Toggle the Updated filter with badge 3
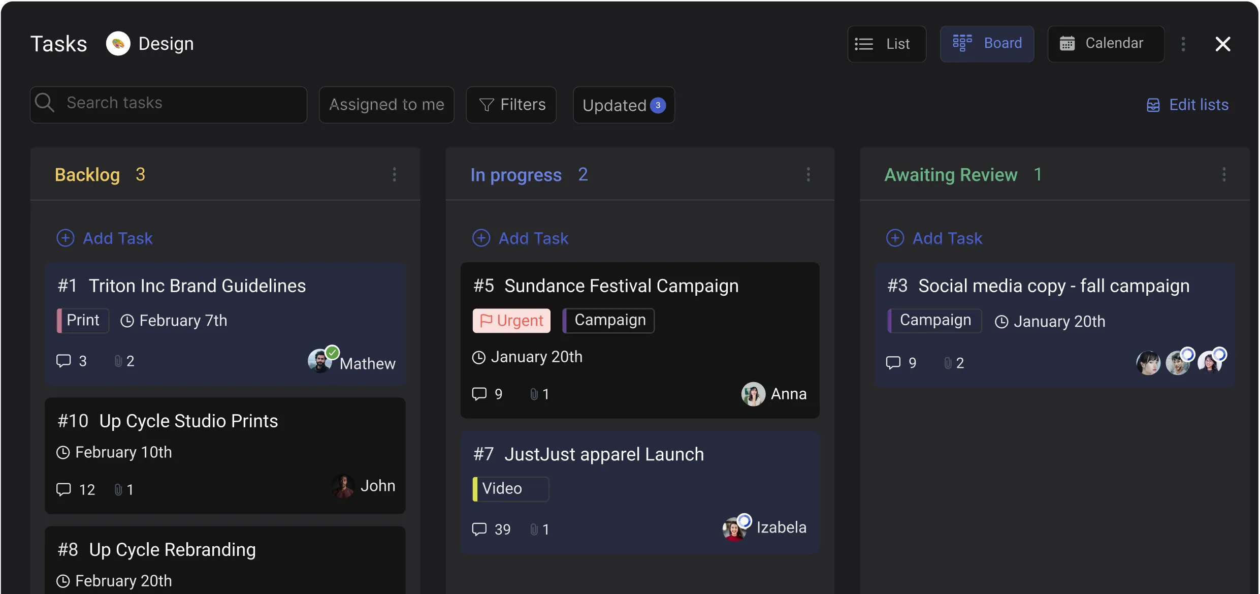Image resolution: width=1260 pixels, height=594 pixels. 623,105
